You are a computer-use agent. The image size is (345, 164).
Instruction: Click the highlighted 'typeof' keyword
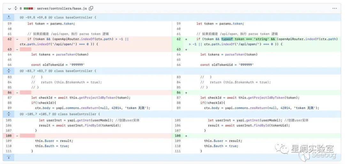227,39
